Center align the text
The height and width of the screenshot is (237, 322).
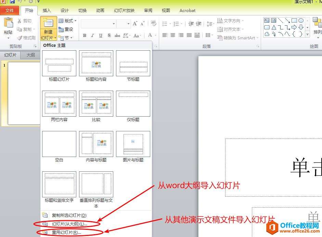(x=173, y=35)
